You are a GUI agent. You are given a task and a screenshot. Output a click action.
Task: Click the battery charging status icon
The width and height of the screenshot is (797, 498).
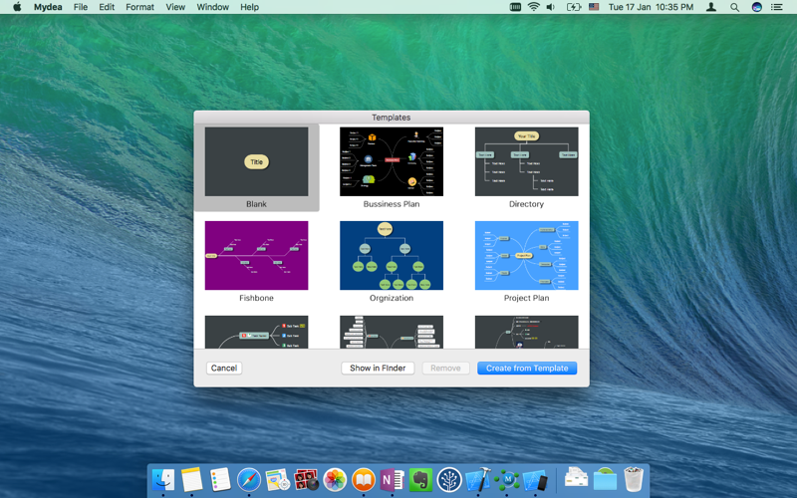click(x=574, y=7)
